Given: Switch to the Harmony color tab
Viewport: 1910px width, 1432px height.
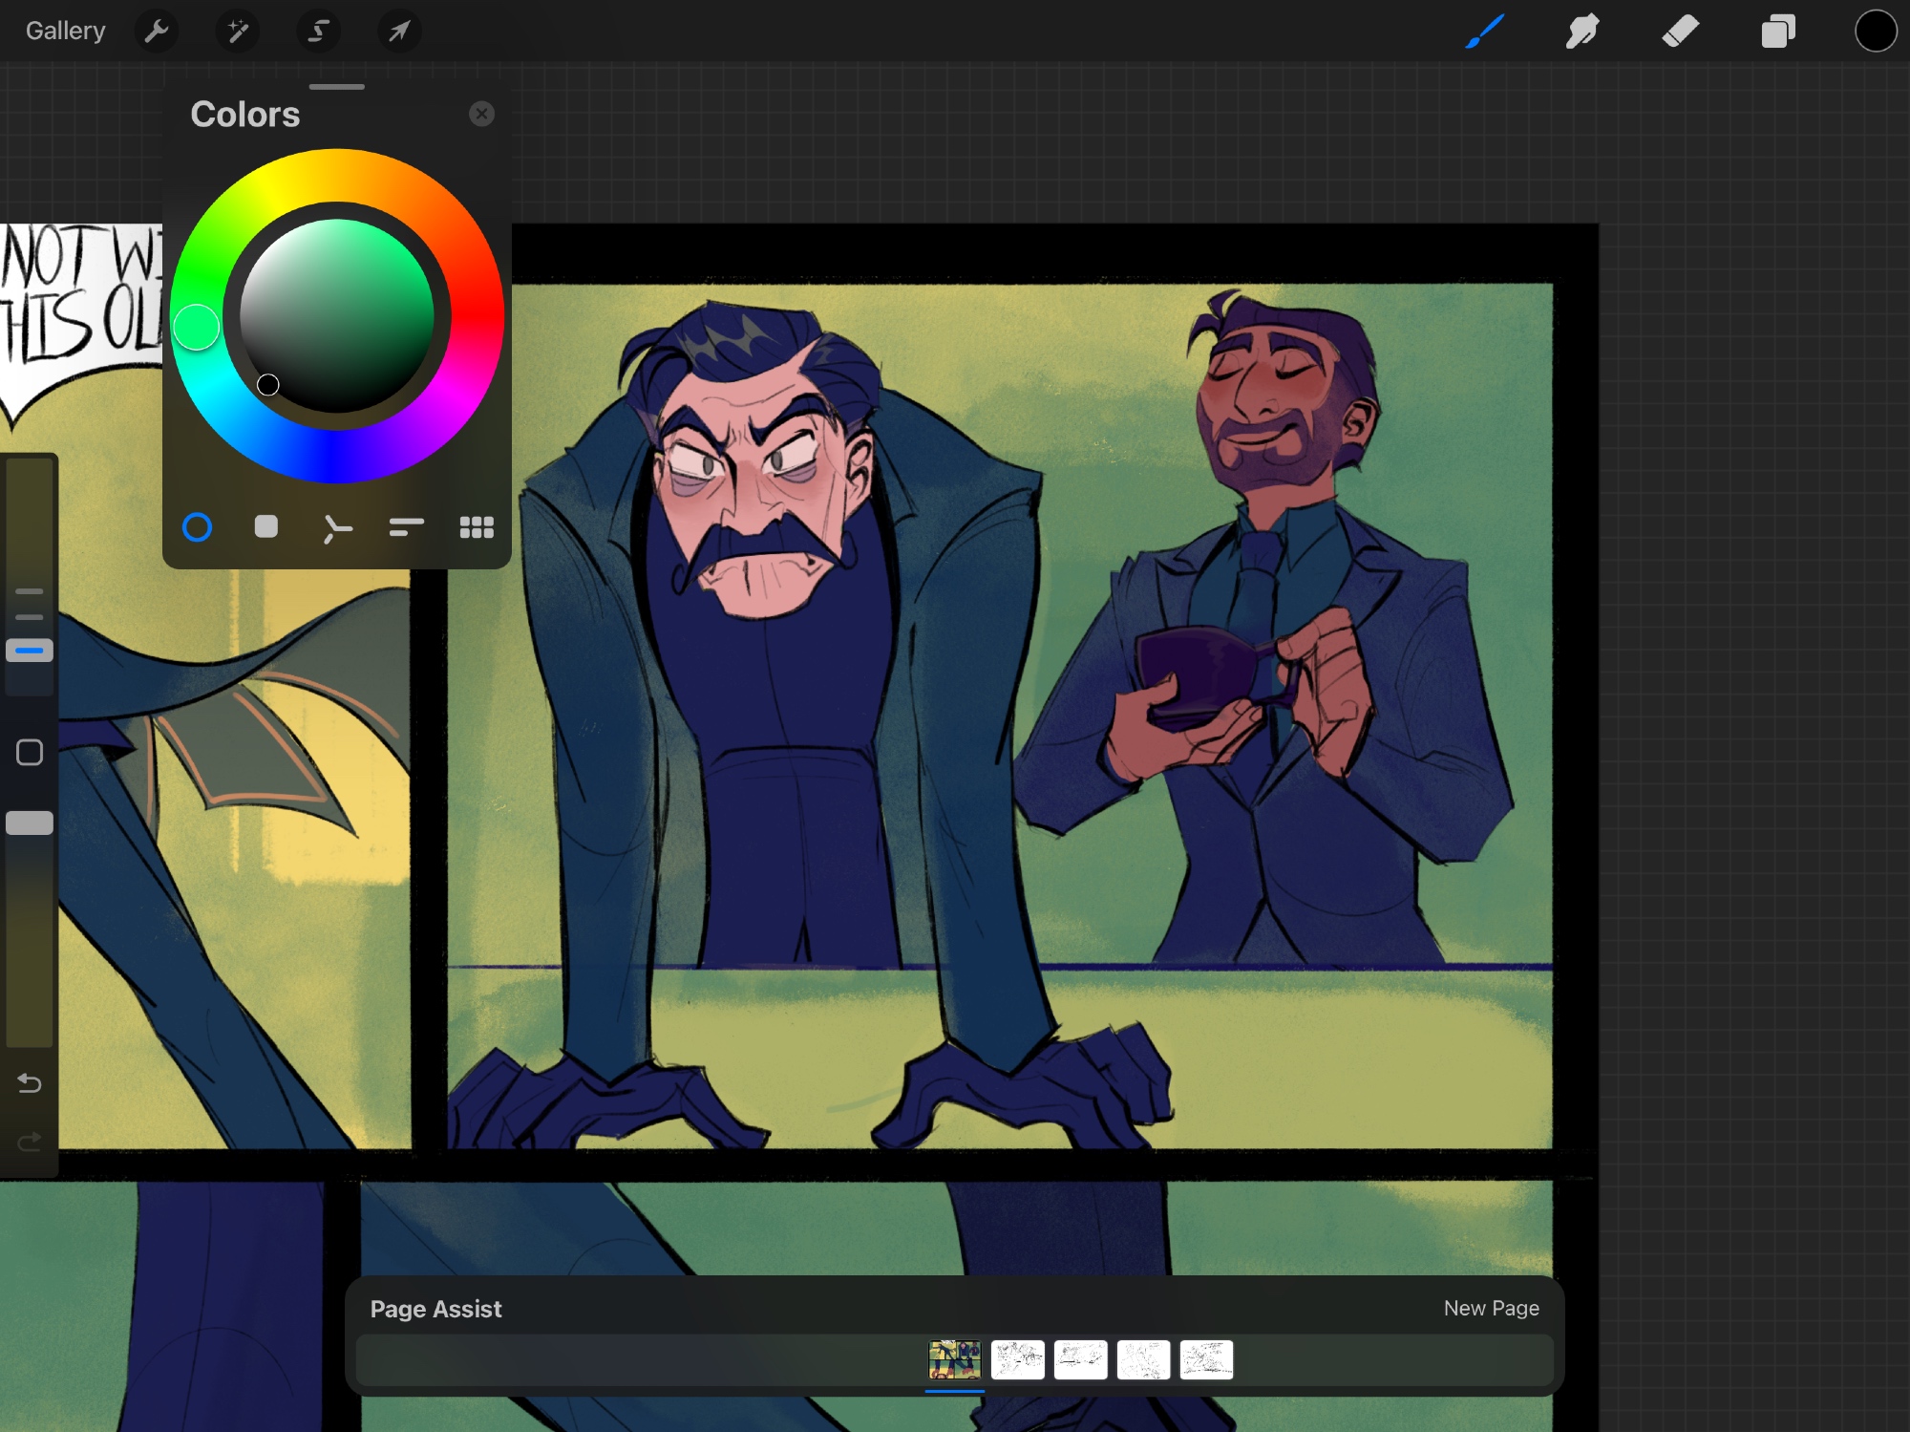Looking at the screenshot, I should pyautogui.click(x=336, y=527).
